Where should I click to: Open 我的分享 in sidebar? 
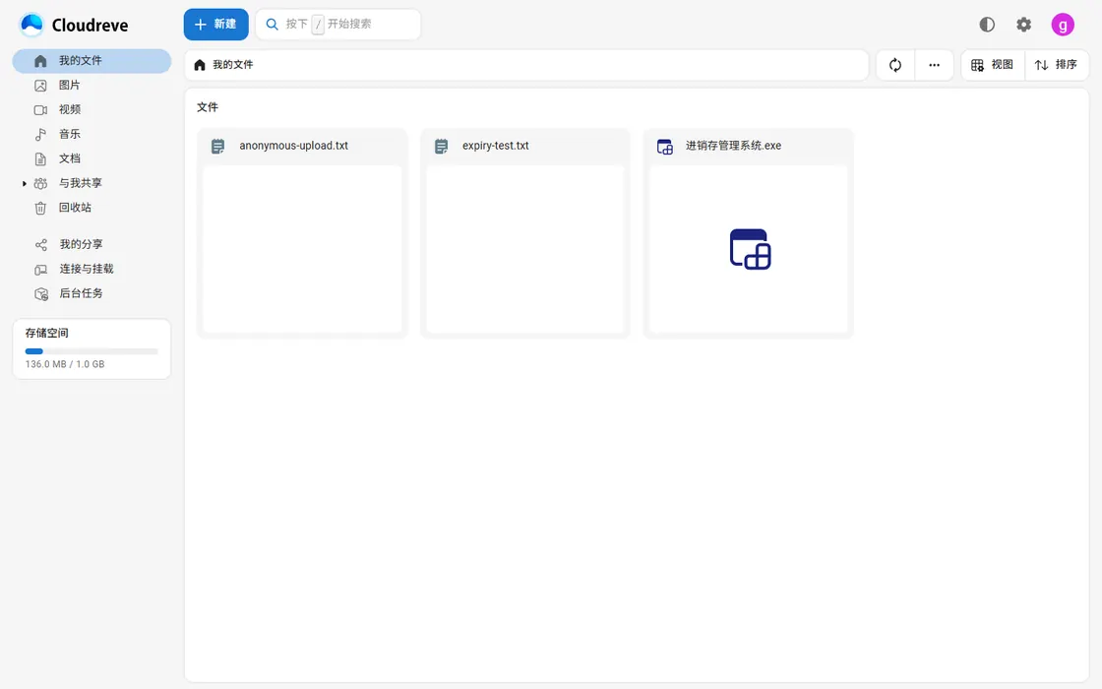point(92,245)
